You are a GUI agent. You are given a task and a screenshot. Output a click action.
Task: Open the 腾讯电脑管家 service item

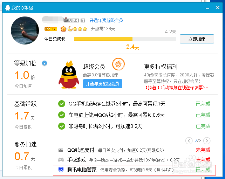(82, 170)
